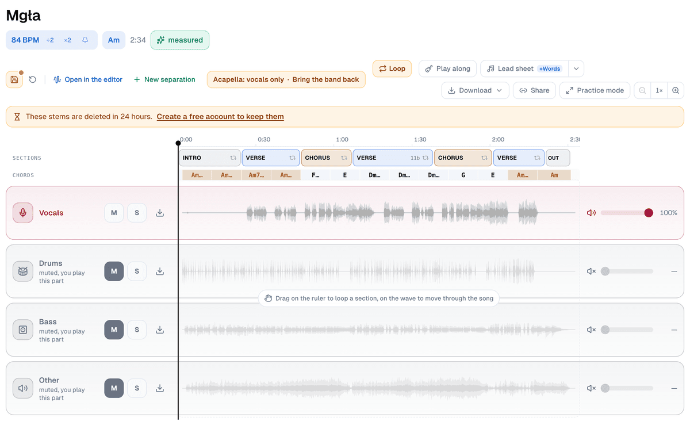Download the Vocals stem

click(x=160, y=213)
